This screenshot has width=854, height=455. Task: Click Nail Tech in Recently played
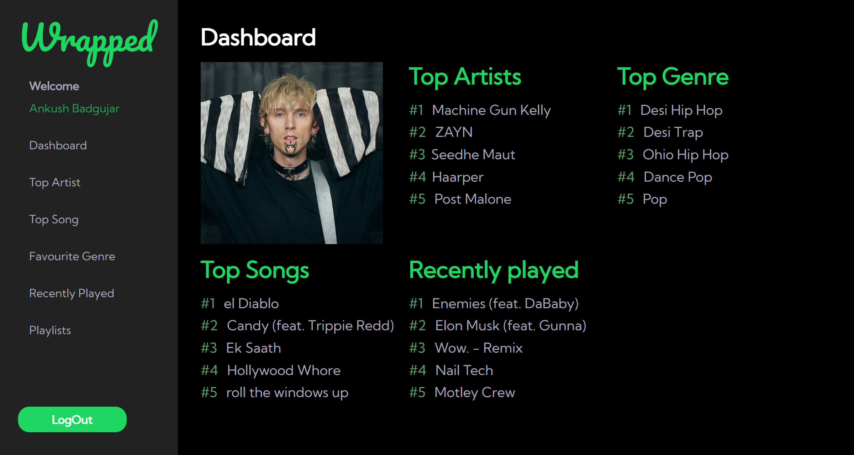(463, 370)
